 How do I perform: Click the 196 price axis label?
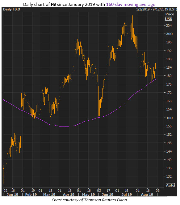[x=169, y=42]
